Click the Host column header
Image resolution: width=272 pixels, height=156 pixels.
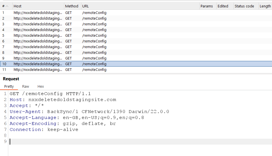pos(18,6)
